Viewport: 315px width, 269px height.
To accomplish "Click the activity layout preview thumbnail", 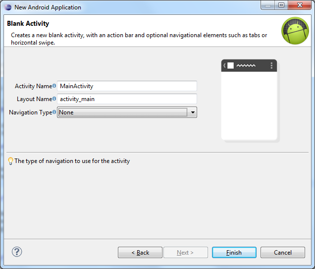I will 249,100.
